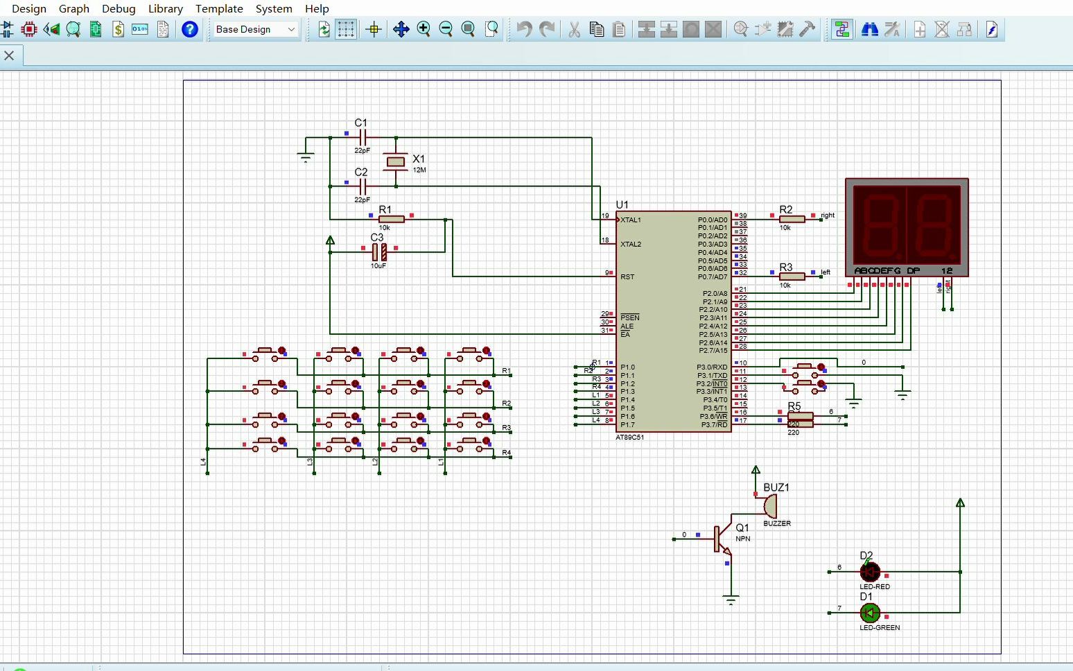Toggle the false origin crosshair icon
This screenshot has width=1073, height=671.
tap(374, 29)
